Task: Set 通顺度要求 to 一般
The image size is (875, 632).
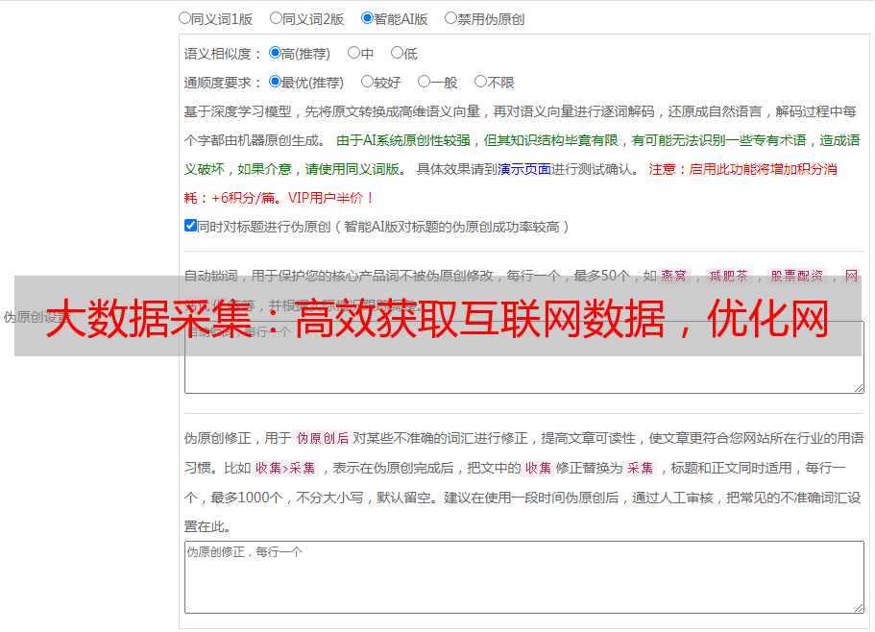Action: 425,82
